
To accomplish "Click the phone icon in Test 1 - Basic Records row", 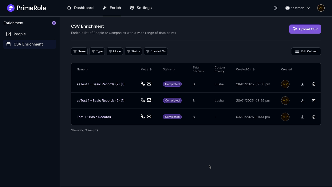I will 143,117.
